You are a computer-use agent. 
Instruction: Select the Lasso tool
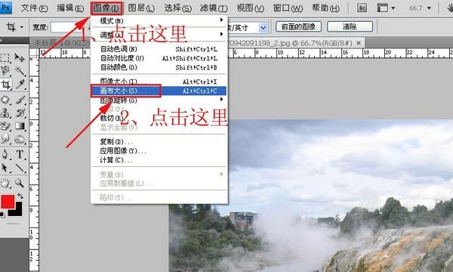click(x=5, y=70)
